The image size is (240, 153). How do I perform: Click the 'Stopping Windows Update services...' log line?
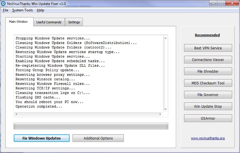coord(53,38)
